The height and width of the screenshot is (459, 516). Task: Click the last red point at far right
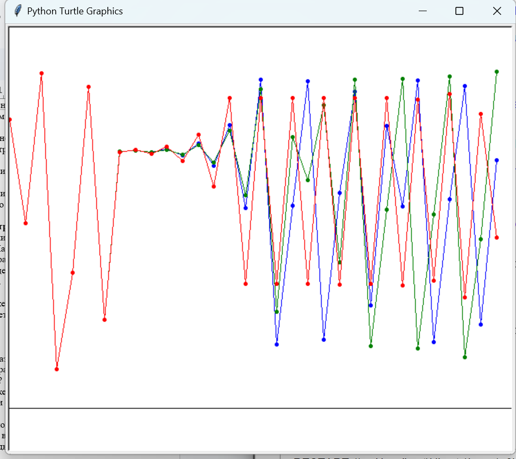coord(497,238)
